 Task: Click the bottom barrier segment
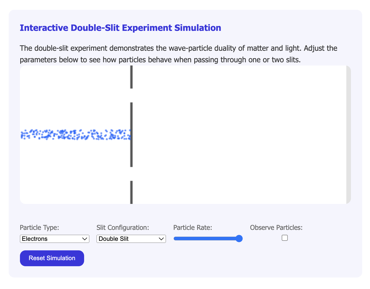tap(132, 192)
